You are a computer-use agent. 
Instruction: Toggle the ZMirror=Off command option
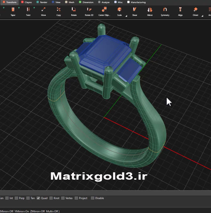click(x=38, y=211)
